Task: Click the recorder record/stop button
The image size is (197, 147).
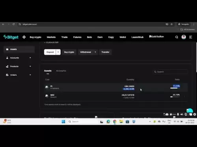Action: pos(171,114)
